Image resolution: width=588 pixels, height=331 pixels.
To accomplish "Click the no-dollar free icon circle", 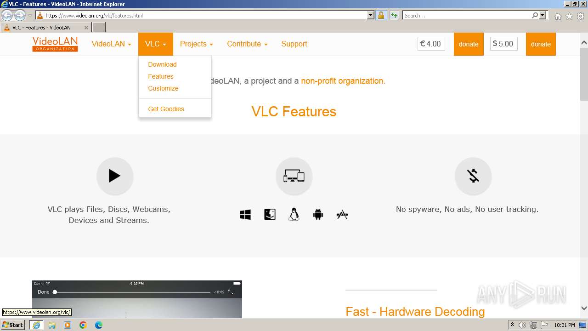I will (x=473, y=176).
